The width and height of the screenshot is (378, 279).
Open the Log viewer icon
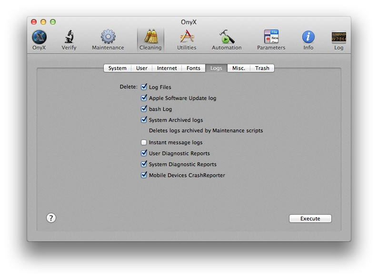(338, 40)
